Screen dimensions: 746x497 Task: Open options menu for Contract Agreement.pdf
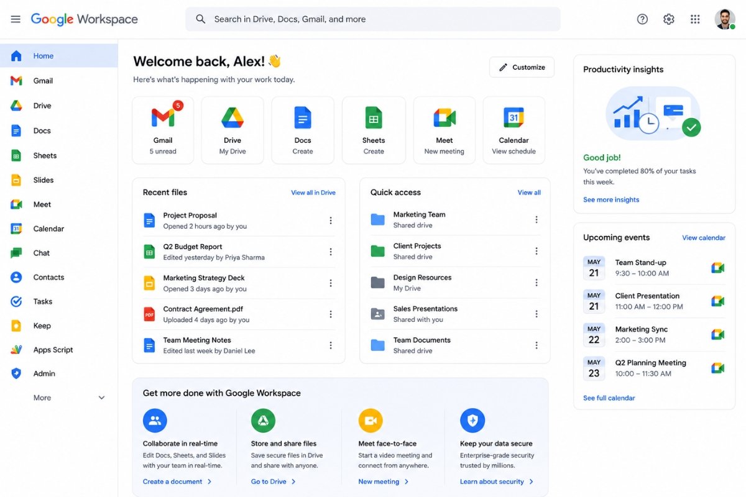(x=331, y=314)
